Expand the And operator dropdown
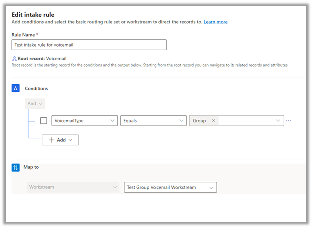Image resolution: width=312 pixels, height=228 pixels. (35, 104)
